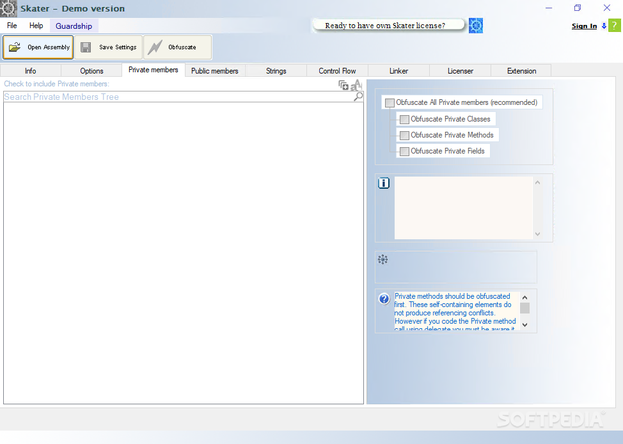The width and height of the screenshot is (623, 444).
Task: Minimize the Skater window
Action: coord(549,8)
